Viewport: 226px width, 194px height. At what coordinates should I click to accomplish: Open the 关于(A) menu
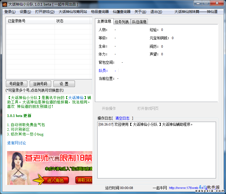pos(140,12)
